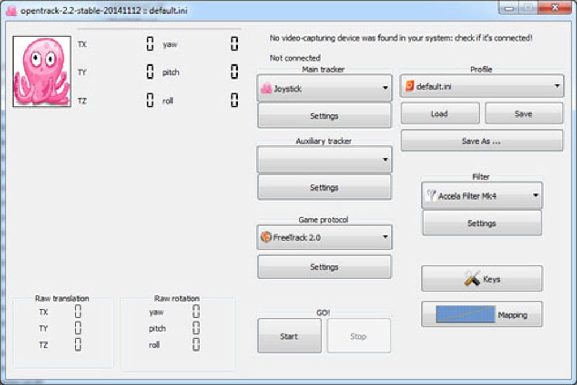The height and width of the screenshot is (385, 577).
Task: Open the Main tracker Joystick dropdown
Action: click(x=324, y=88)
